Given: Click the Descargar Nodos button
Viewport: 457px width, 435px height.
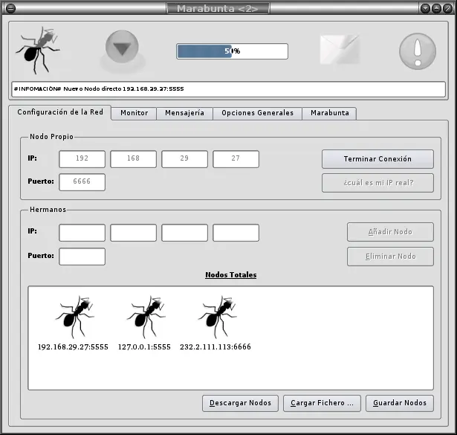Looking at the screenshot, I should pos(240,403).
